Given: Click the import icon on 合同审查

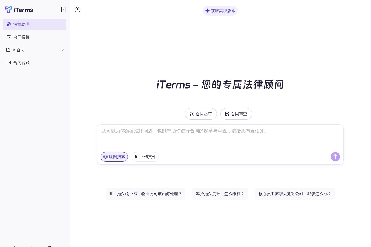Looking at the screenshot, I should 227,114.
